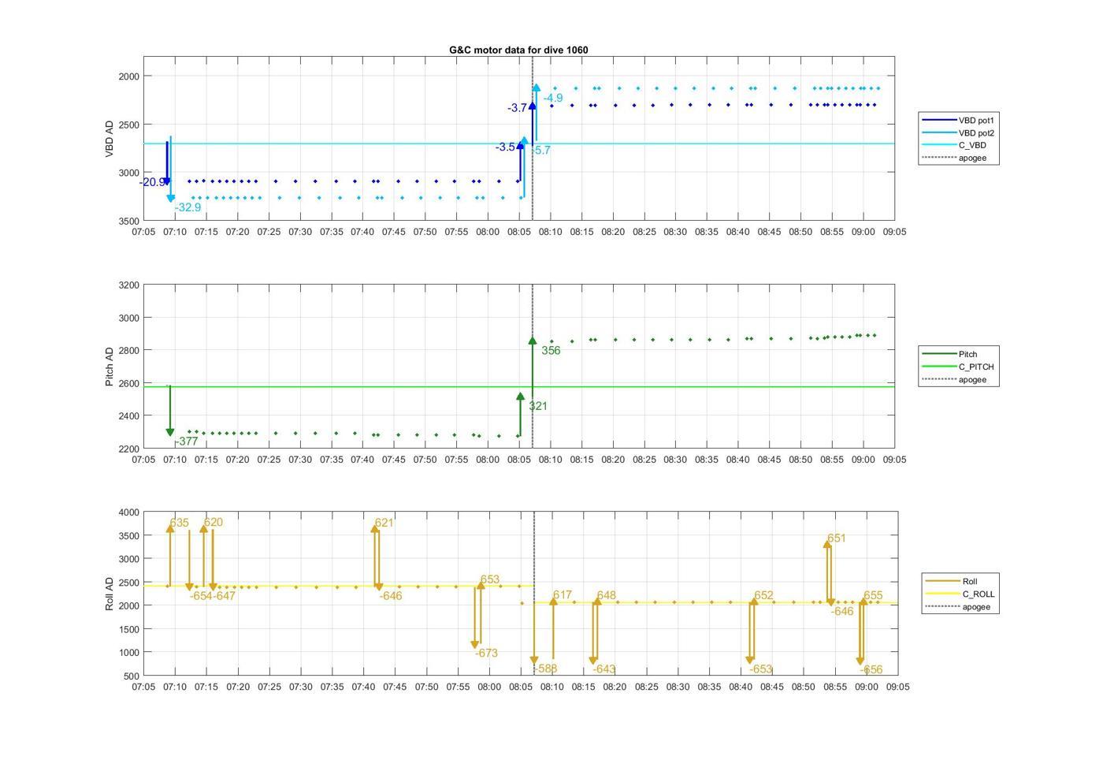Click the "3200" tick on the Pitch axis
This screenshot has width=1103, height=760.
[128, 285]
